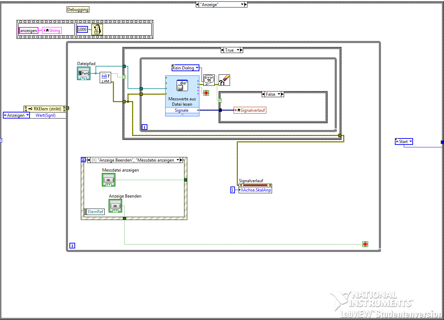
Task: Click the Error dialog handler icon
Action: pos(209,80)
